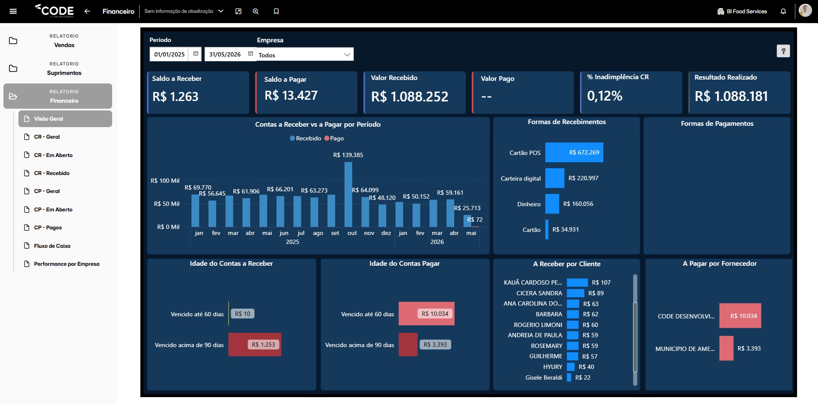
Task: Toggle the Pago legend marker
Action: tap(327, 138)
